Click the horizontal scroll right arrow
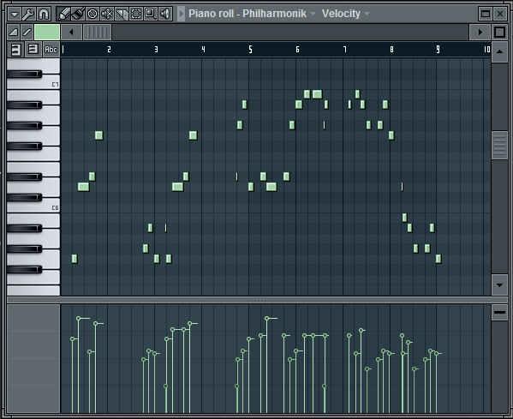 tap(480, 32)
